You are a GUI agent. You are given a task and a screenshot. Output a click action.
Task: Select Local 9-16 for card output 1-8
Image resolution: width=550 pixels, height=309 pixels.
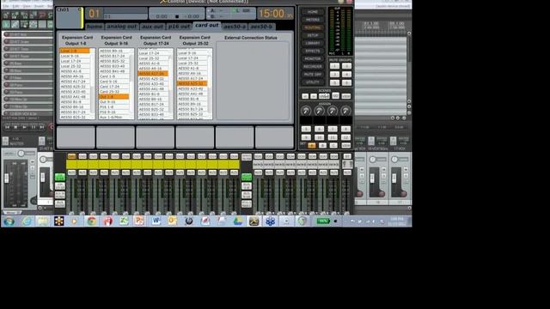(x=75, y=56)
